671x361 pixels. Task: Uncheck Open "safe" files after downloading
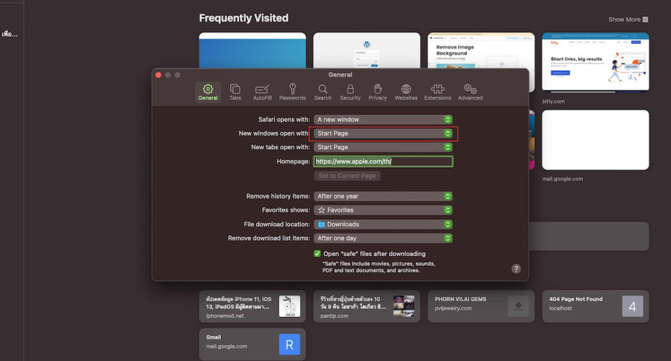click(317, 254)
